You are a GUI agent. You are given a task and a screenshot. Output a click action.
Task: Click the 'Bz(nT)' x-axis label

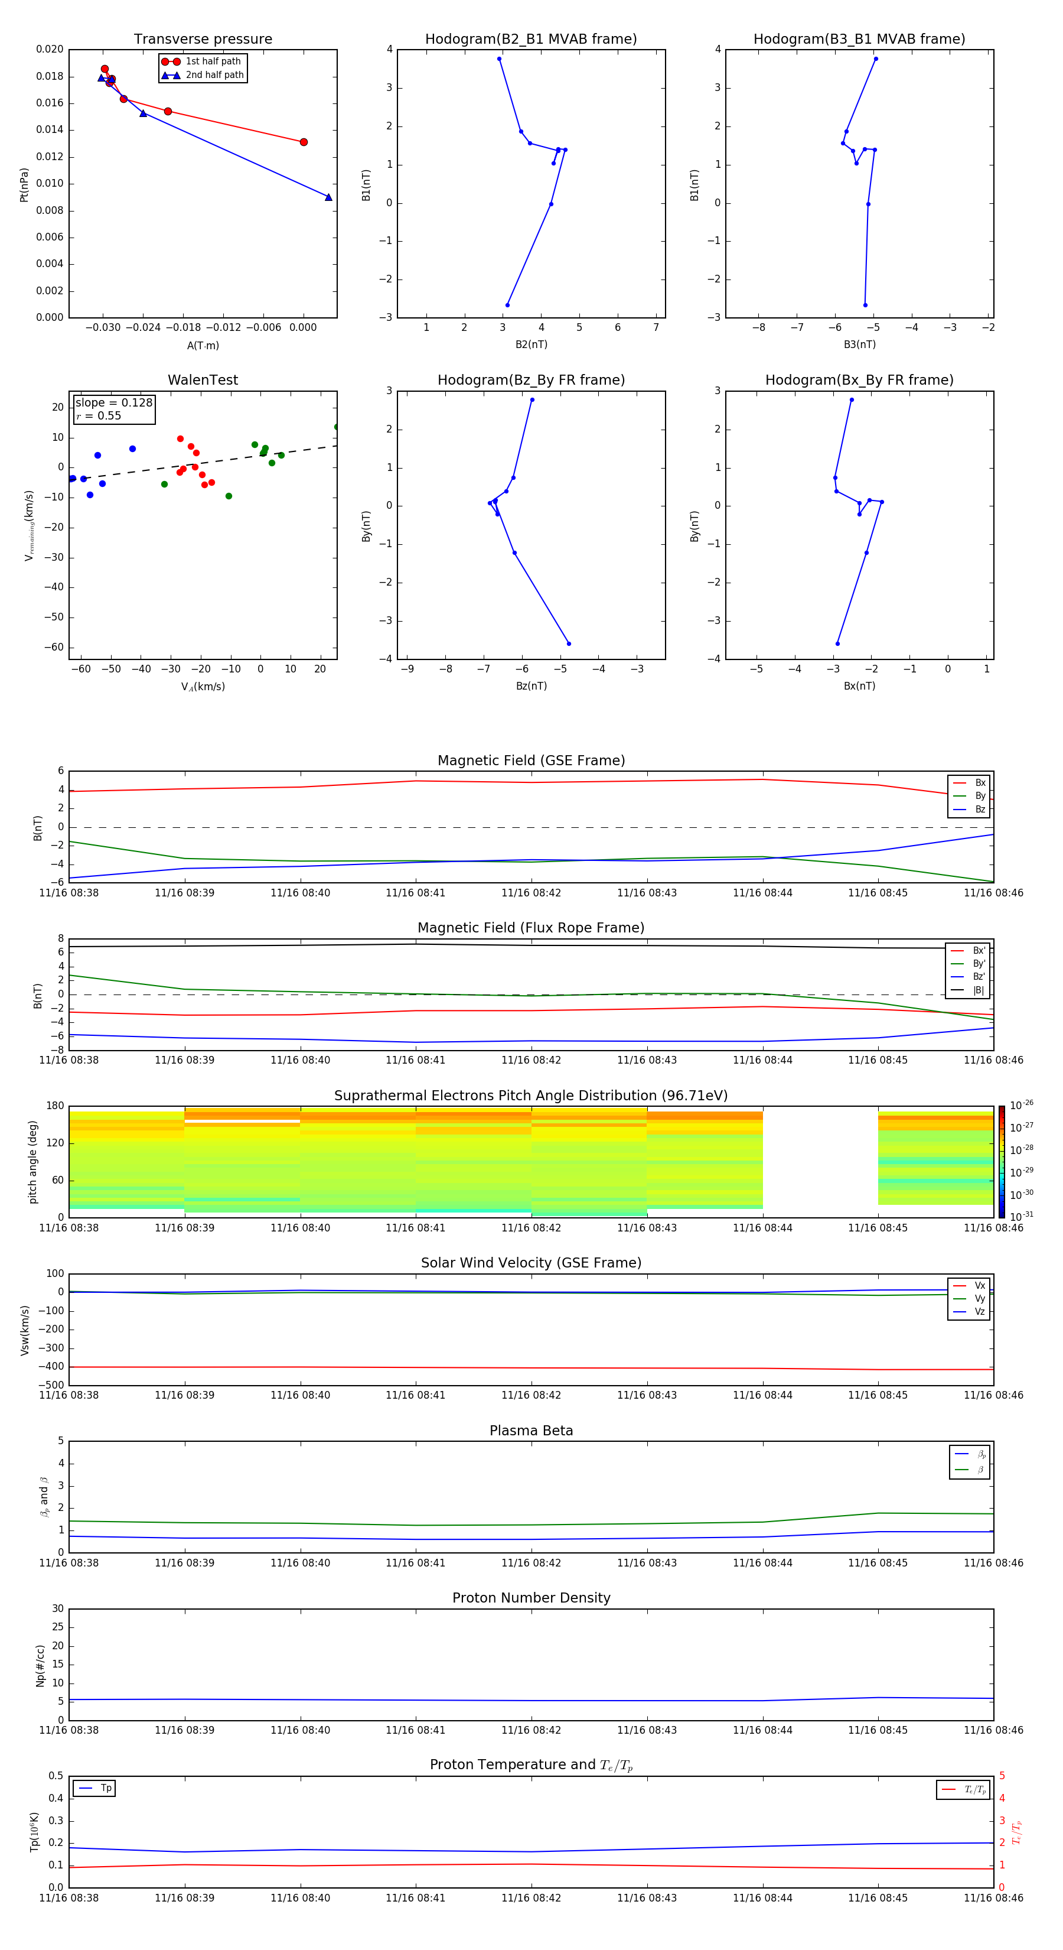click(x=531, y=686)
